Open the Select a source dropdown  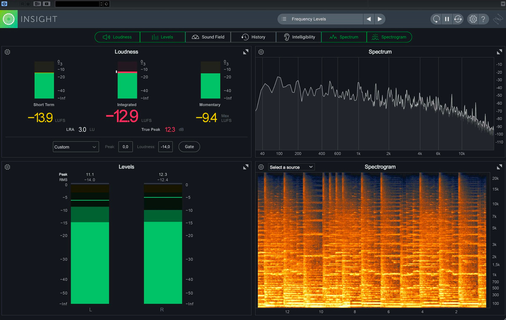click(x=291, y=167)
